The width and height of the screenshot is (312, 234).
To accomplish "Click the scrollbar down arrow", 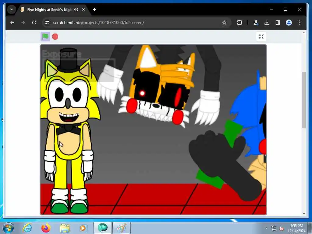I will click(304, 214).
